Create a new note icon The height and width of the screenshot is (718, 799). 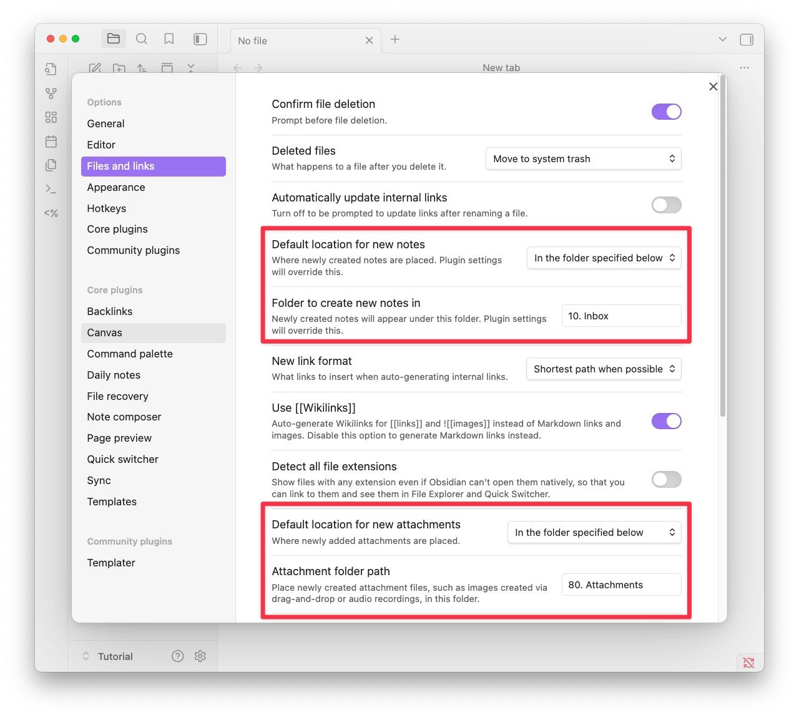95,68
